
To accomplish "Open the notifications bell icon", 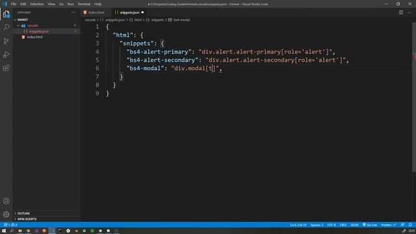I will (410, 225).
